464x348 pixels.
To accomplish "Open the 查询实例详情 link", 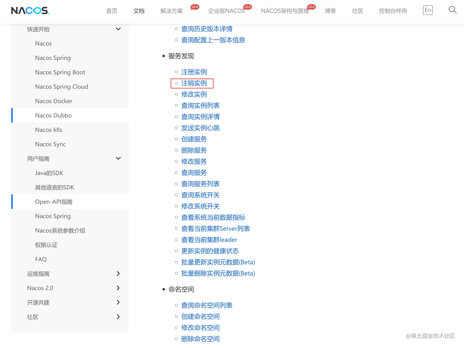I will pos(200,117).
